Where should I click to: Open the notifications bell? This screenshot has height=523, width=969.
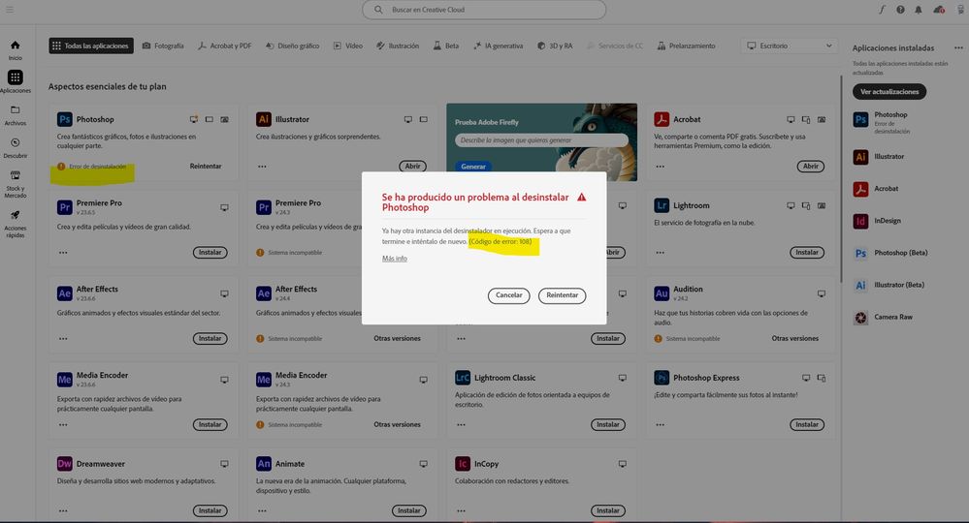tap(919, 10)
